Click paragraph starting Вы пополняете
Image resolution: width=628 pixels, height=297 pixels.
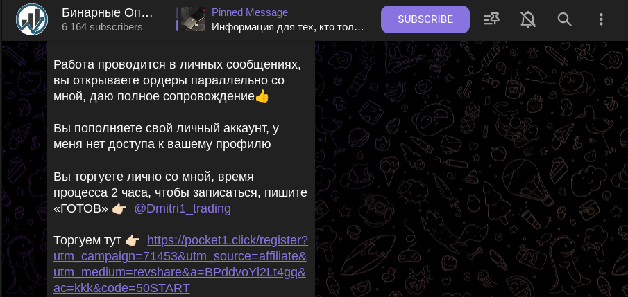pos(167,136)
